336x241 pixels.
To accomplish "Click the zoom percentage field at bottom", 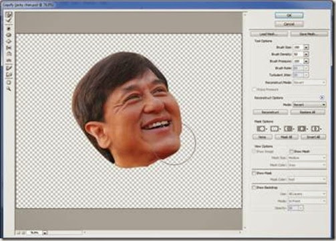I will [35, 232].
